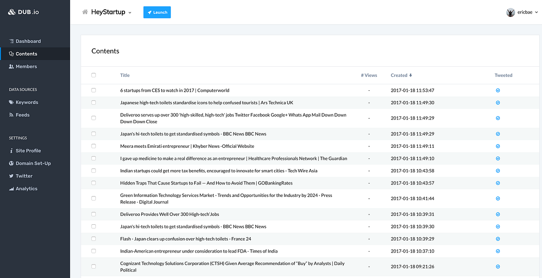Click tweeted check icon for Computerworld row
This screenshot has height=278, width=542.
pos(498,90)
